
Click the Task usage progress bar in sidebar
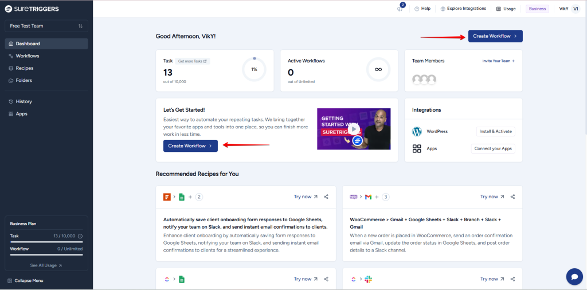tap(46, 242)
